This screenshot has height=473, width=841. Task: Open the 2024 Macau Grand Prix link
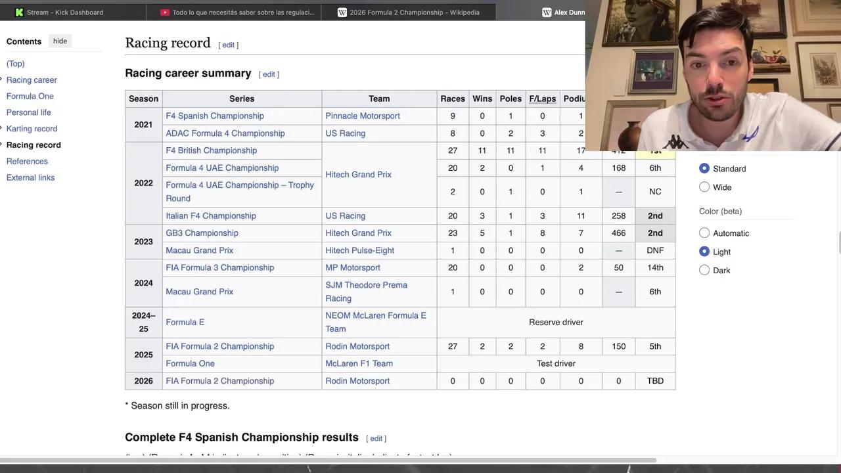(x=200, y=292)
